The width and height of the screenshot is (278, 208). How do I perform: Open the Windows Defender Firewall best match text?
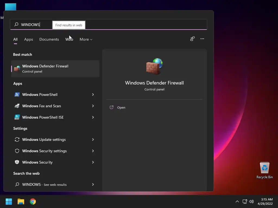(x=45, y=66)
